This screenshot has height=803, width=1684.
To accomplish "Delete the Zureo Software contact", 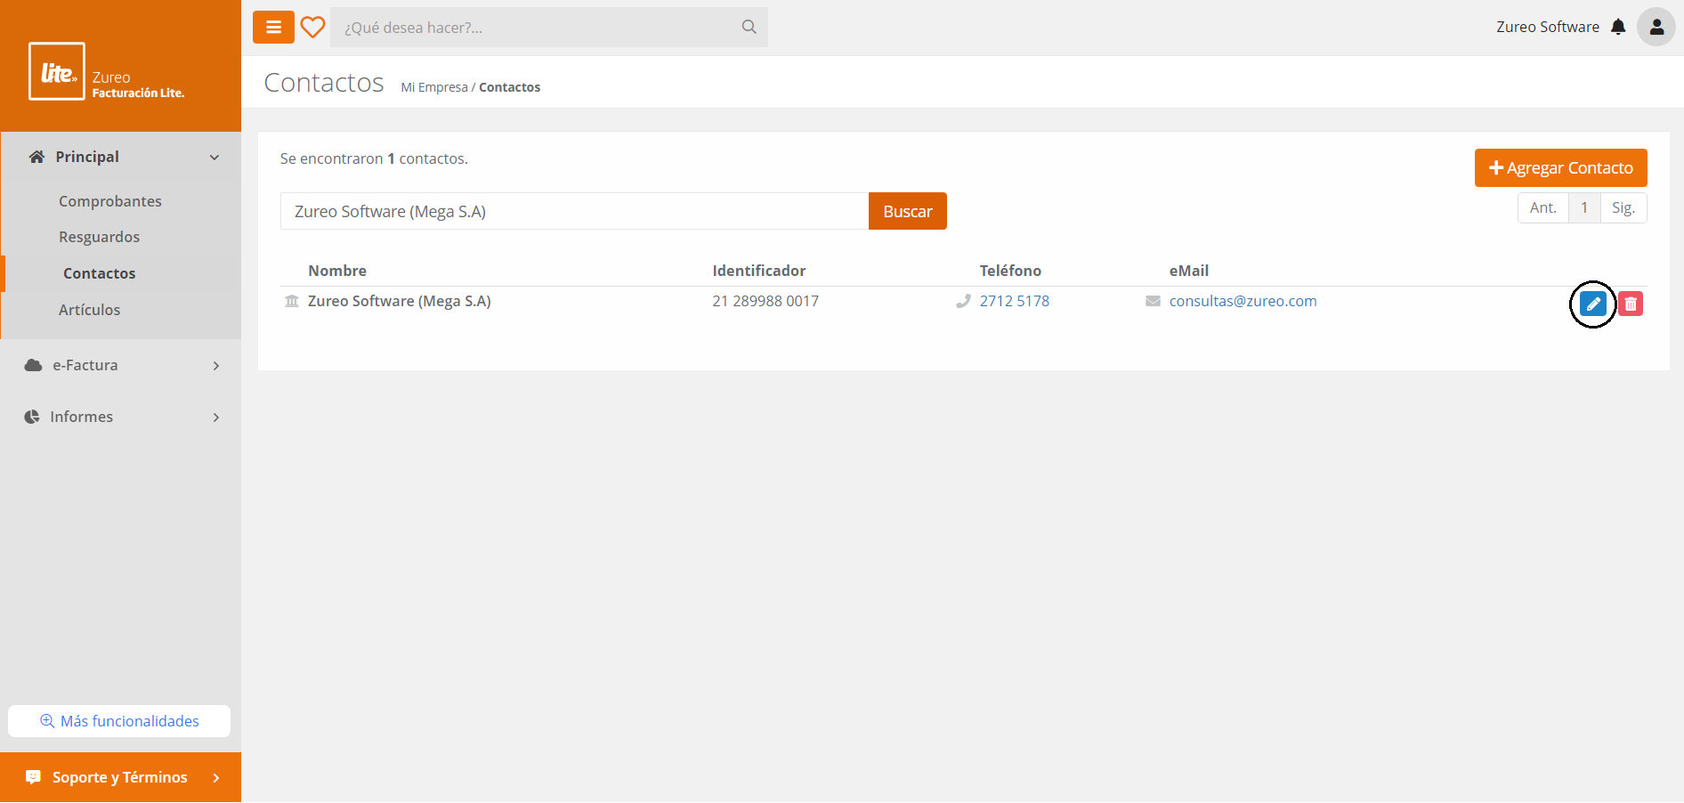I will [1631, 304].
